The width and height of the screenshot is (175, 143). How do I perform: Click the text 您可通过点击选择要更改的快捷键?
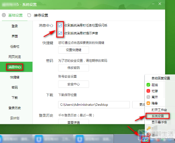click(x=81, y=43)
